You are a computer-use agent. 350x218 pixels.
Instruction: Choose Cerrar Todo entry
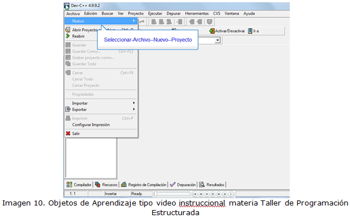pos(101,79)
